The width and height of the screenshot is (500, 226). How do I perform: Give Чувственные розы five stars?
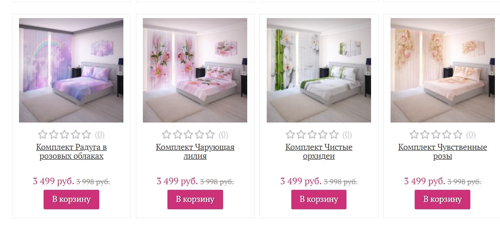(x=458, y=135)
